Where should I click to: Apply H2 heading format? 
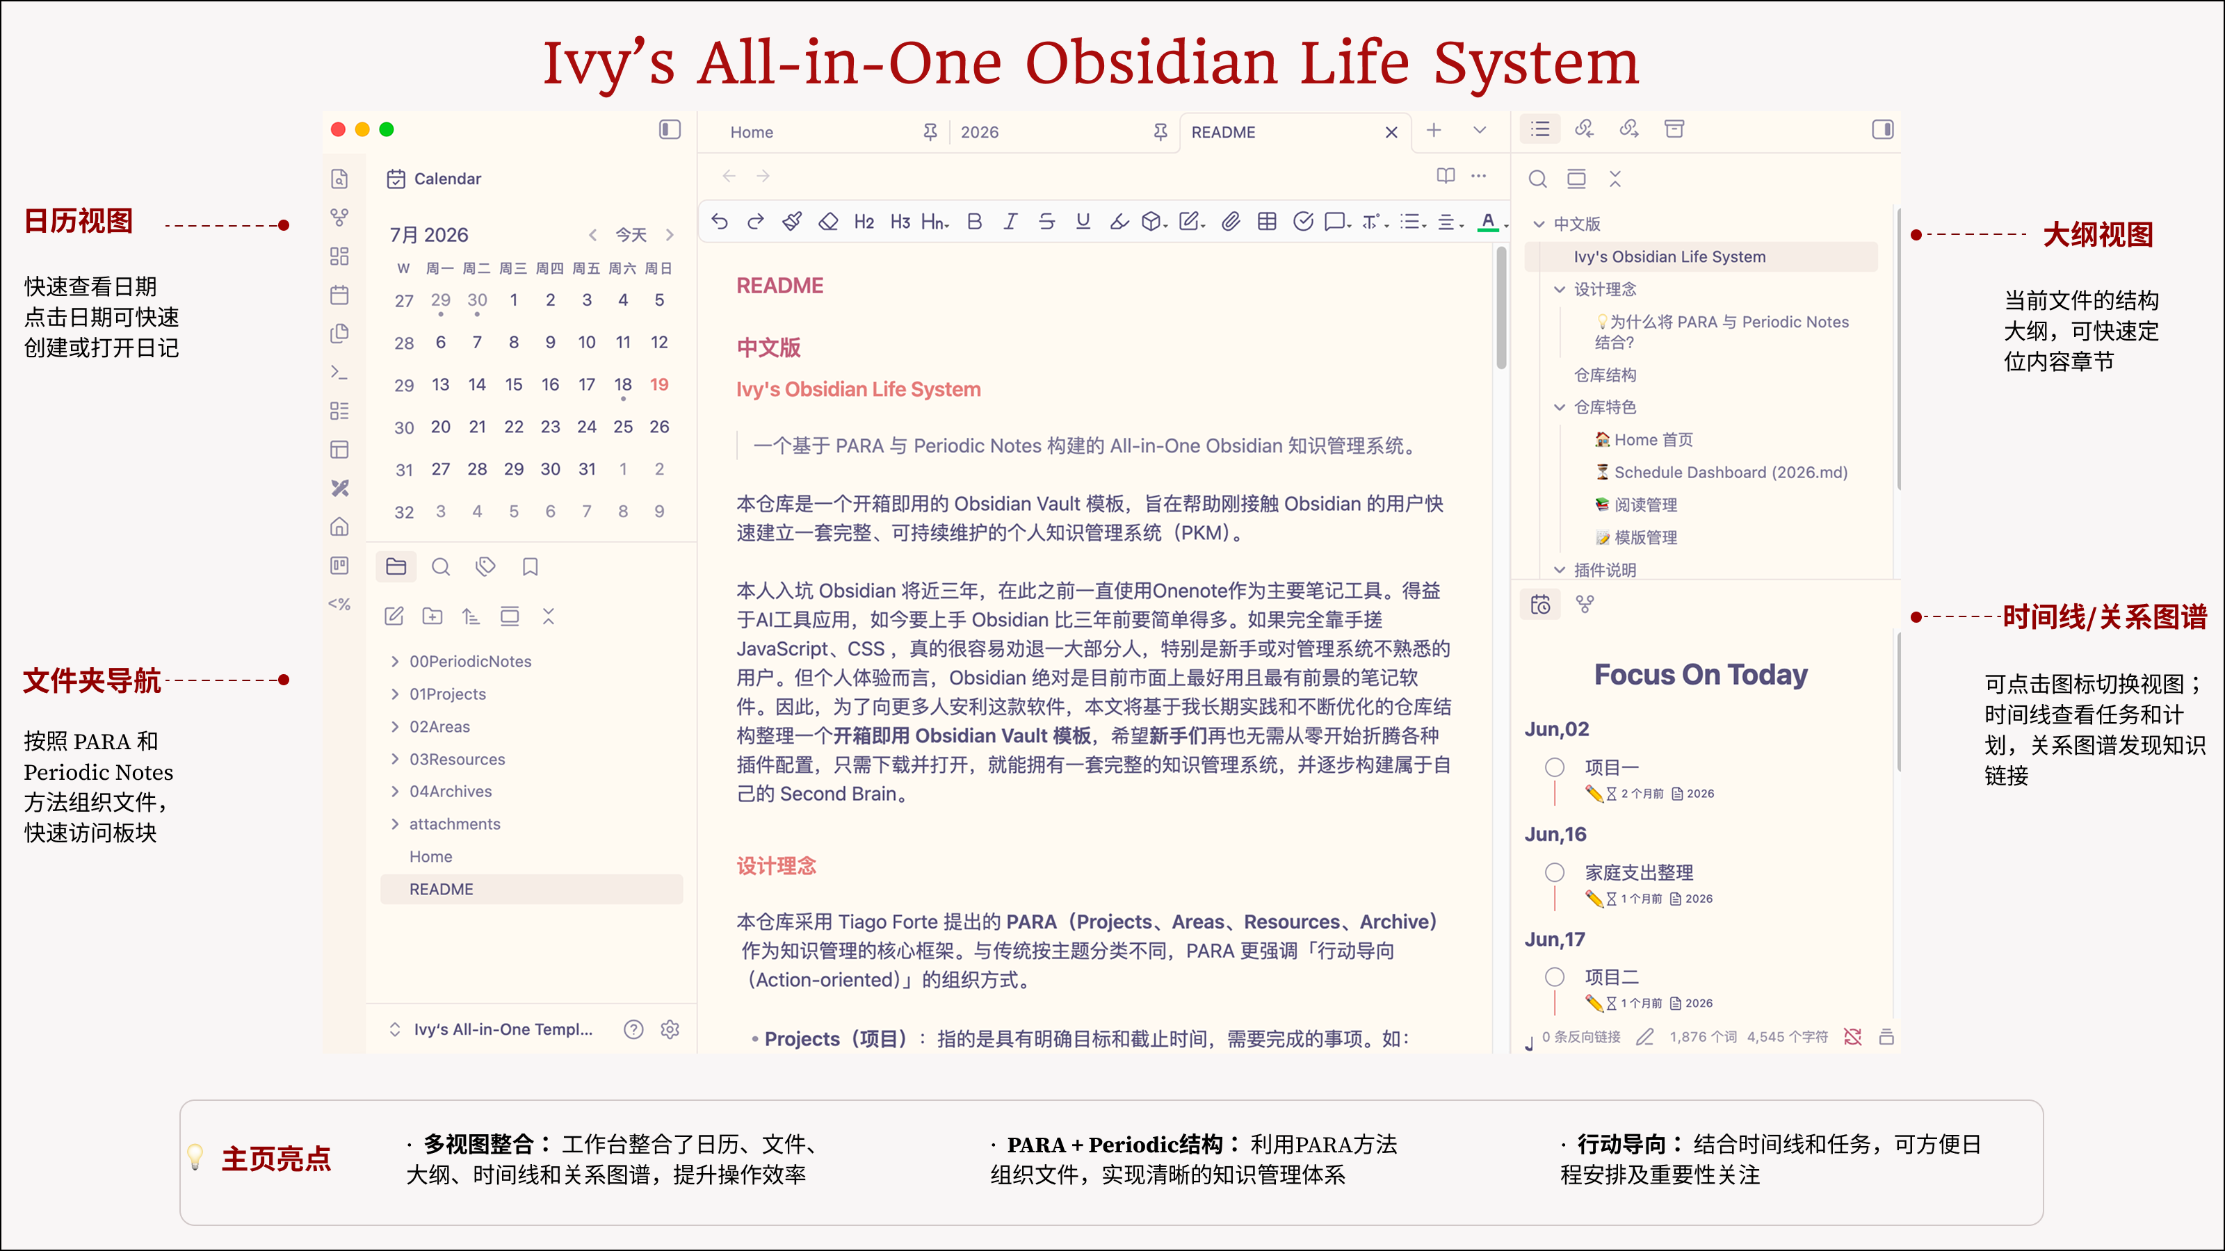coord(864,222)
